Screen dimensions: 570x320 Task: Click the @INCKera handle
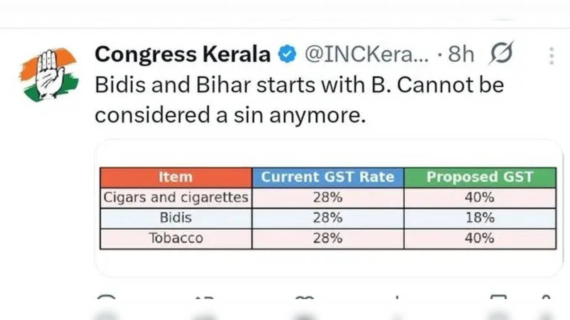tap(366, 55)
